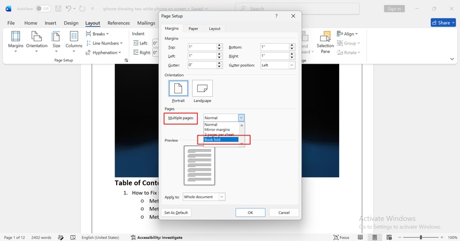This screenshot has width=460, height=241.
Task: Choose Mirror margins in the list
Action: [x=221, y=130]
